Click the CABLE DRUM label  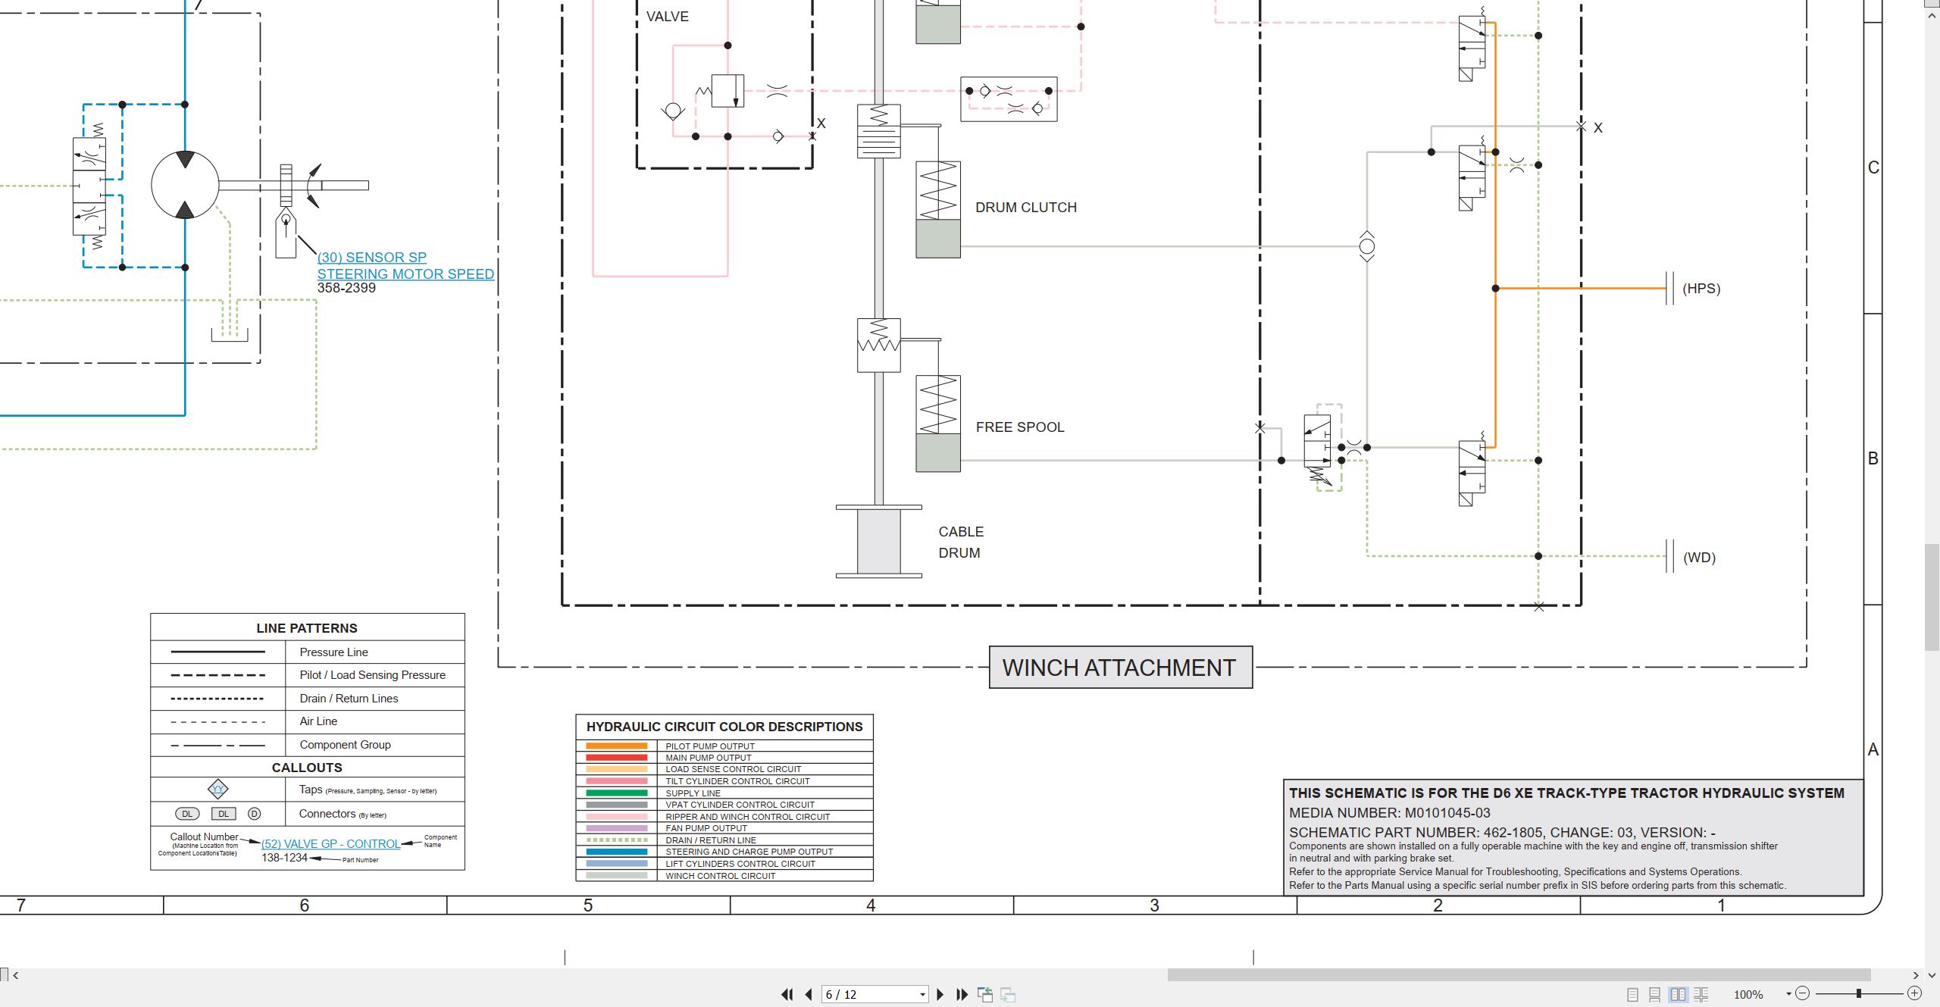961,543
